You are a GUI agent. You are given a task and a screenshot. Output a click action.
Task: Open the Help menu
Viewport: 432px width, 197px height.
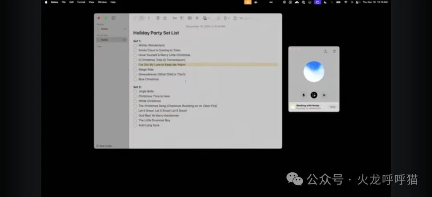point(113,2)
